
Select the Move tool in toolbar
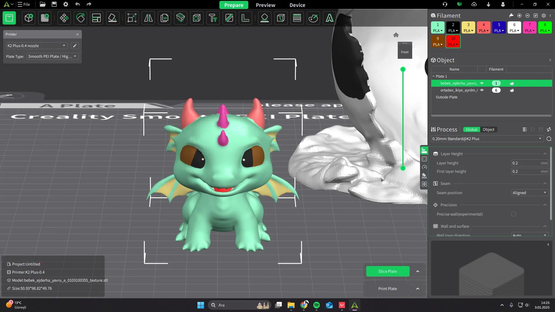click(x=64, y=18)
